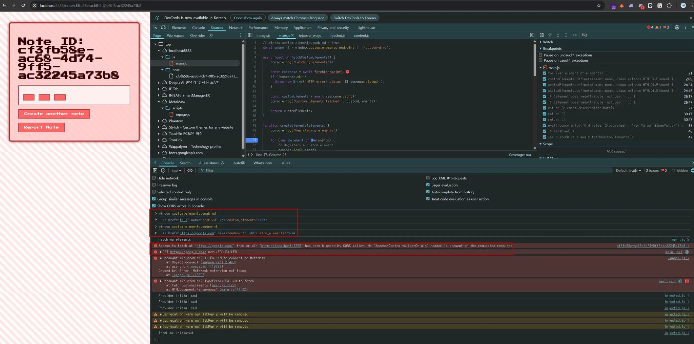Clear the console with the clear icon
The image size is (694, 344).
pyautogui.click(x=163, y=171)
